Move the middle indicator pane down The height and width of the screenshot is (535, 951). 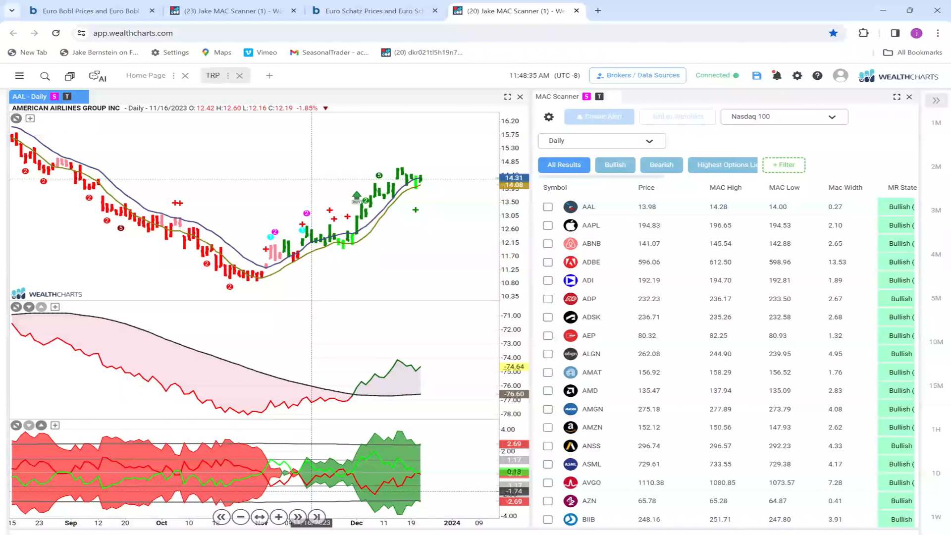click(29, 307)
